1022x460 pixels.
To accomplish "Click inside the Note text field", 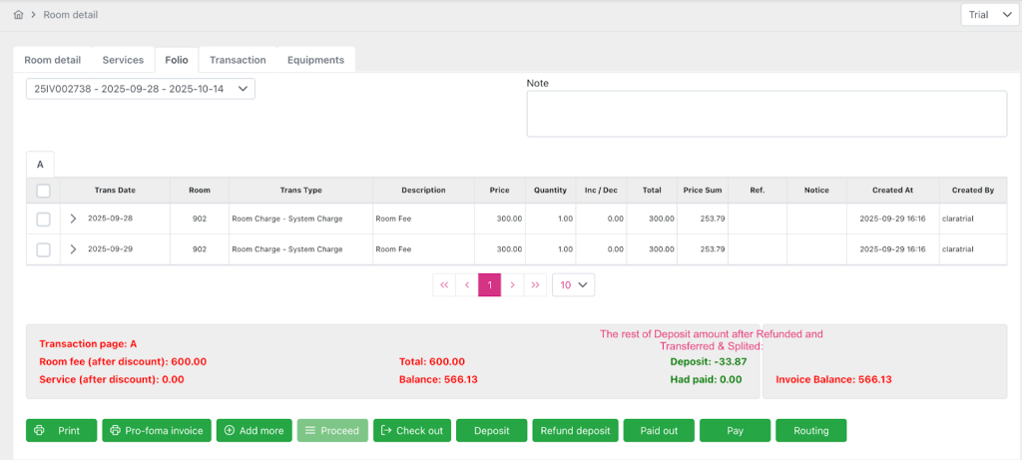I will coord(766,113).
